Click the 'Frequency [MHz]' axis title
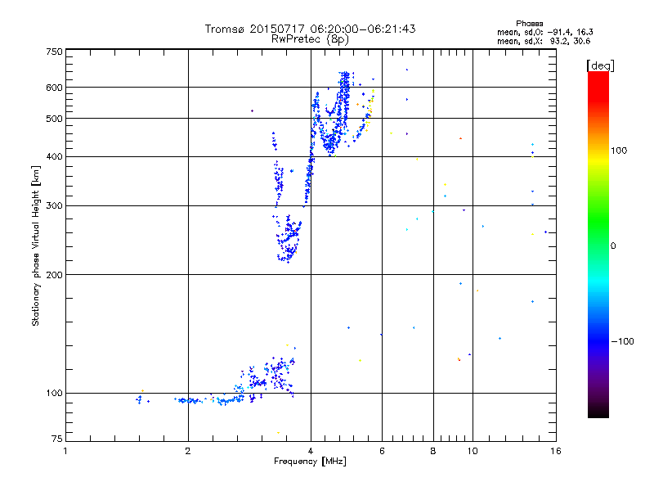Image resolution: width=654 pixels, height=491 pixels. pyautogui.click(x=310, y=462)
